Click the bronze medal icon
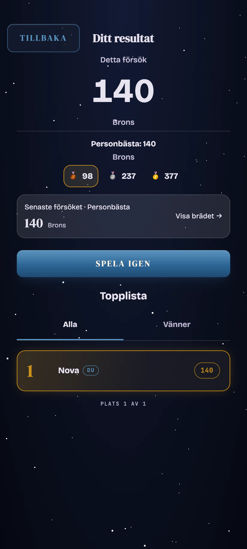 pyautogui.click(x=73, y=176)
